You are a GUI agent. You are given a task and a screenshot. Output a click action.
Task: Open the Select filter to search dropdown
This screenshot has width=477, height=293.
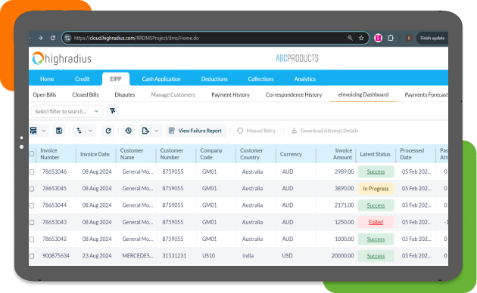click(67, 111)
